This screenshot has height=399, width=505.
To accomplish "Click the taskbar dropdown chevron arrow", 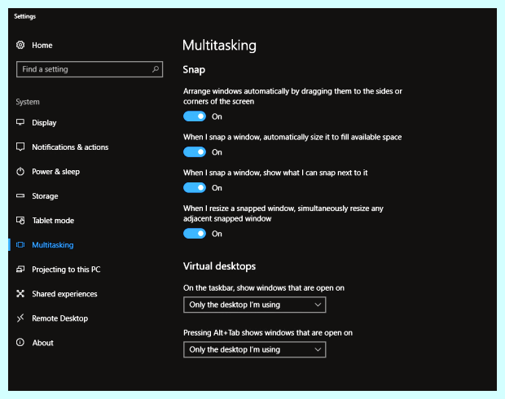I will coord(318,305).
